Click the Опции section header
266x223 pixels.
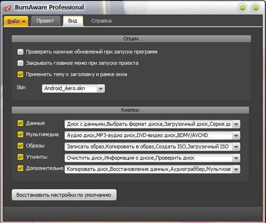131,38
